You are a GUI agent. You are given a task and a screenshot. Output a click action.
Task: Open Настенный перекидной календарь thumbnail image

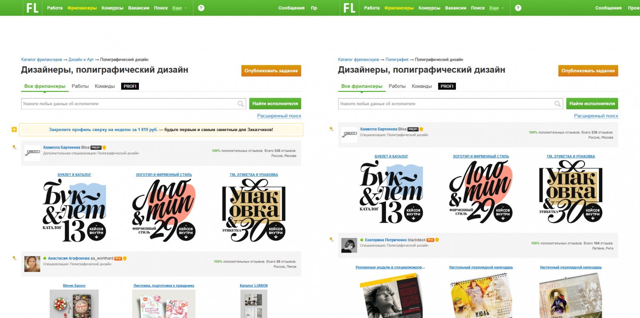pyautogui.click(x=571, y=295)
